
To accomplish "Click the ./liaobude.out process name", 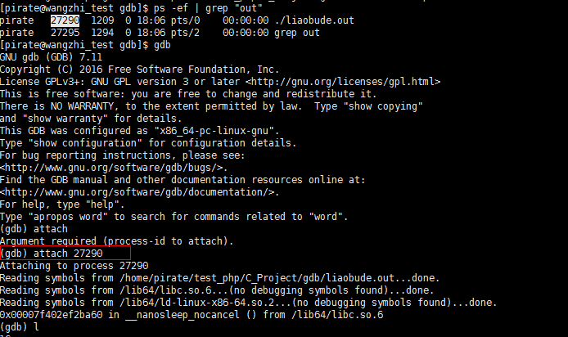I will (x=314, y=20).
